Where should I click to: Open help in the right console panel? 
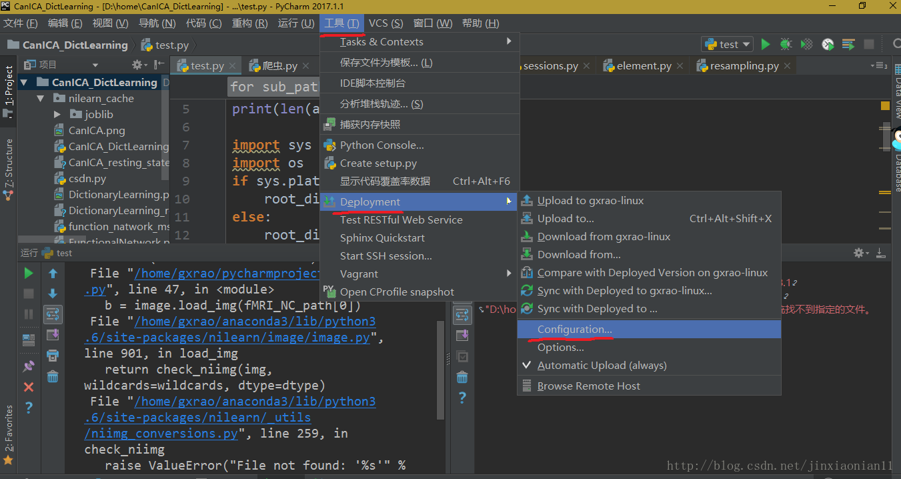(462, 398)
